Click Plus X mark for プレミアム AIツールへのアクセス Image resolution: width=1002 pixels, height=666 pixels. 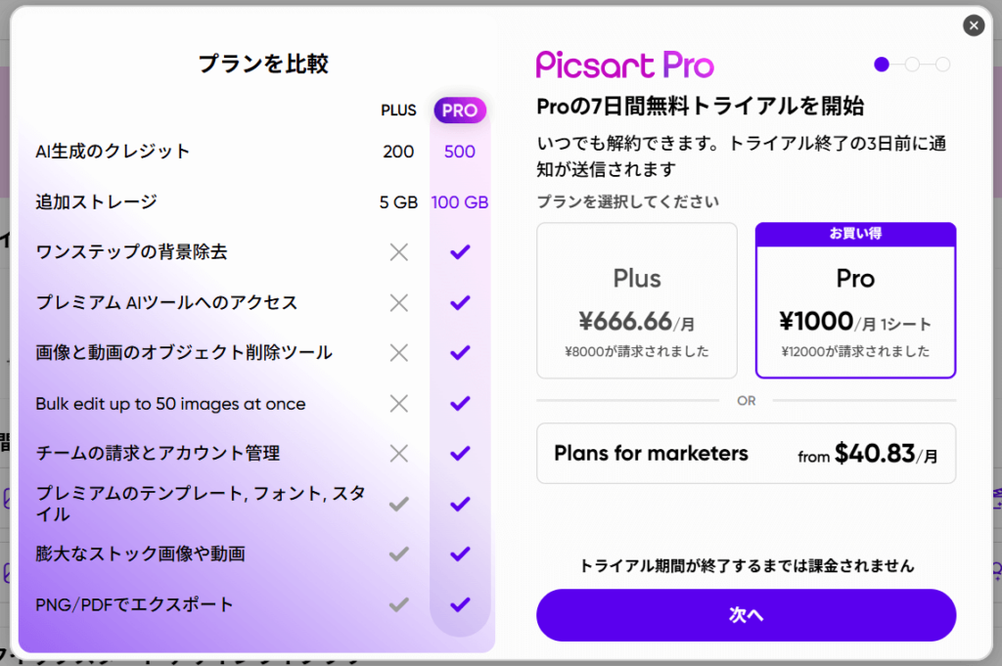pos(398,303)
